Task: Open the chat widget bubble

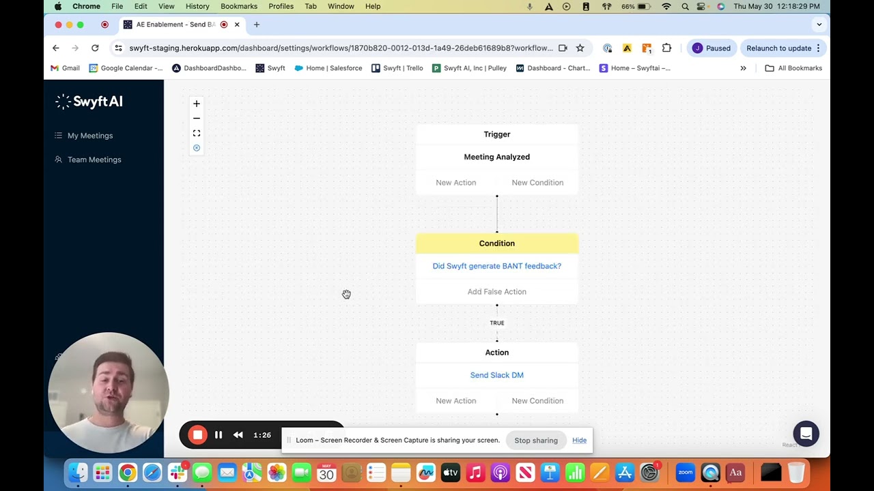Action: point(806,434)
